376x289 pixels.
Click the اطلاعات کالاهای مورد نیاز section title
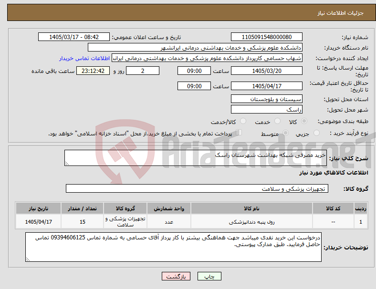(x=334, y=173)
